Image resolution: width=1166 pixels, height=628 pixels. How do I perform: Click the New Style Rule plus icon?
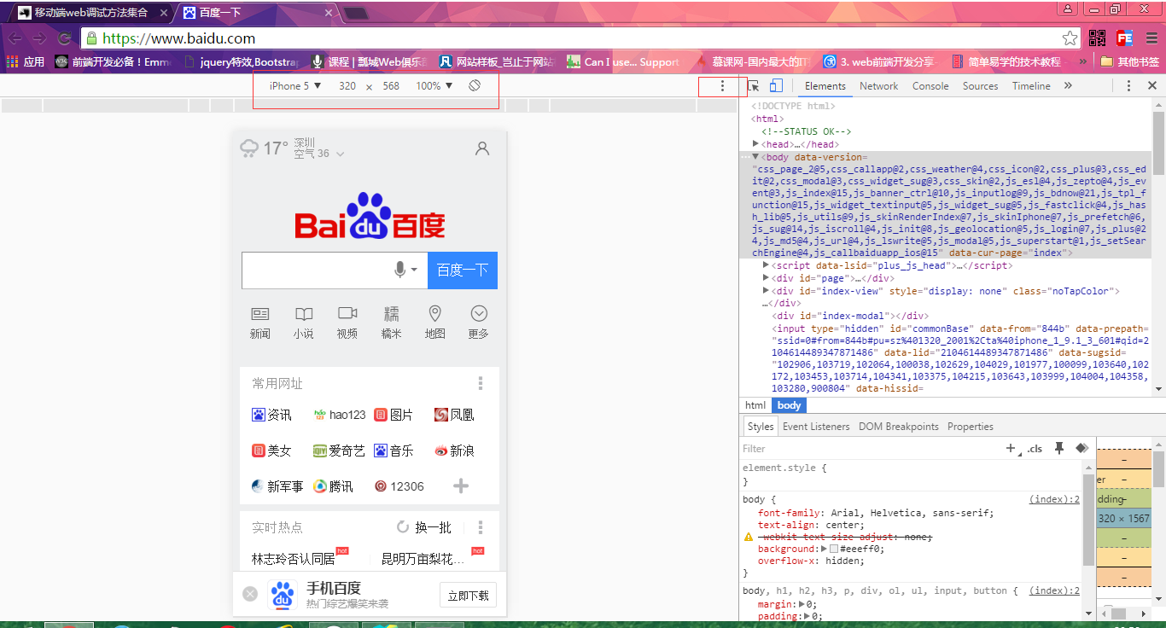pyautogui.click(x=1012, y=448)
